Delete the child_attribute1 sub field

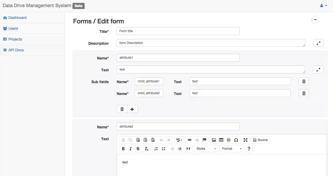(x=303, y=81)
